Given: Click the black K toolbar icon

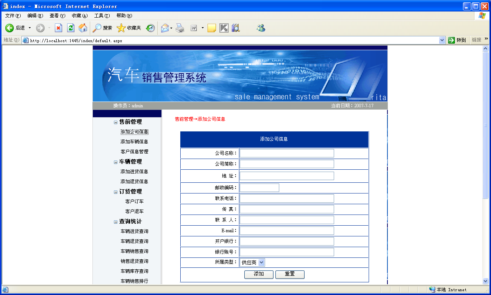Looking at the screenshot, I should click(224, 28).
